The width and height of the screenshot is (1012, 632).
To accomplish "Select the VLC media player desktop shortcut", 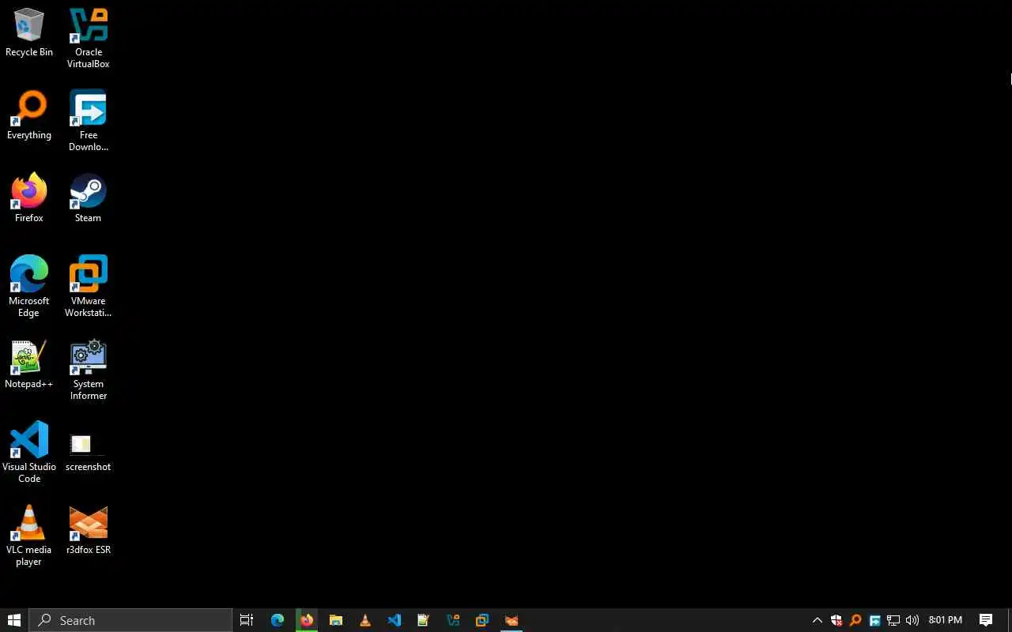I will point(29,536).
